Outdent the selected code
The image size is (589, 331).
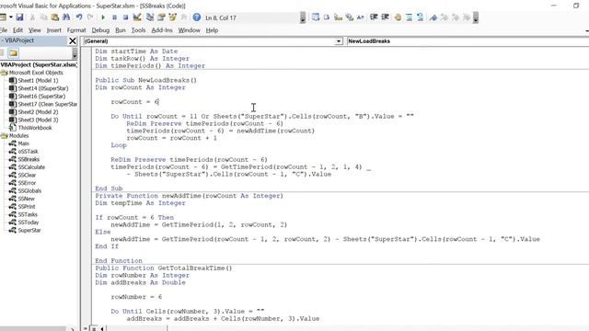tap(385, 17)
